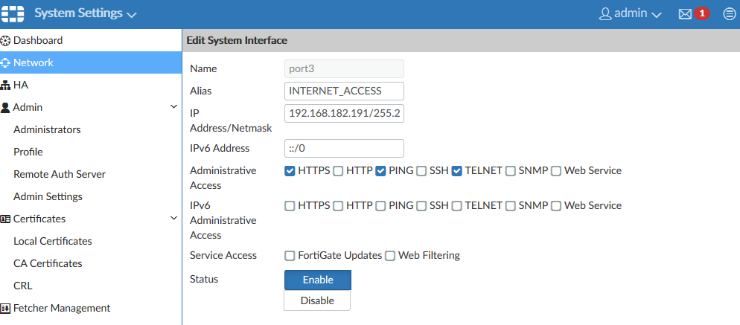The width and height of the screenshot is (740, 325).
Task: Click the Certificates icon in sidebar
Action: [x=6, y=219]
